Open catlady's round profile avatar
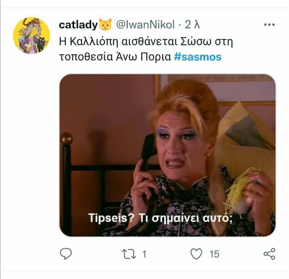Image resolution: width=289 pixels, height=279 pixels. point(31,36)
